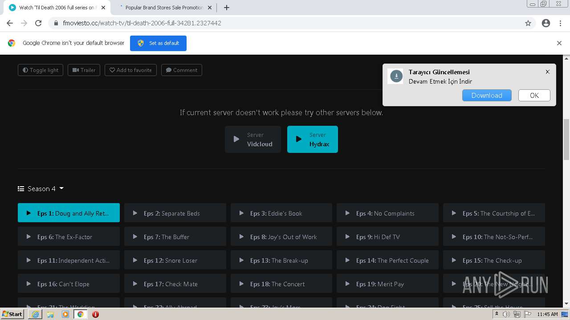This screenshot has width=570, height=320.
Task: Play Eps 1: Doug and Ally Ret...
Action: click(69, 213)
